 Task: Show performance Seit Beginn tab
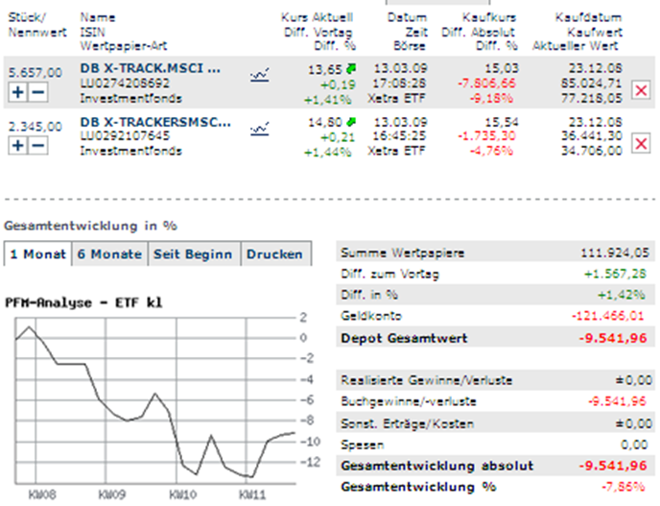pos(194,254)
